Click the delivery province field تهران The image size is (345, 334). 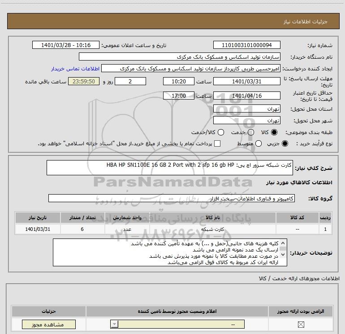point(246,109)
